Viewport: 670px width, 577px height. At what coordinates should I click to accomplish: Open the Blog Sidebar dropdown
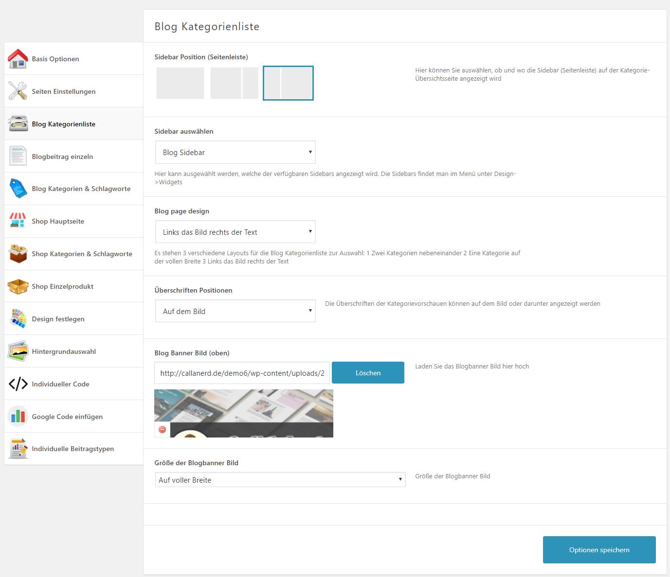coord(235,152)
